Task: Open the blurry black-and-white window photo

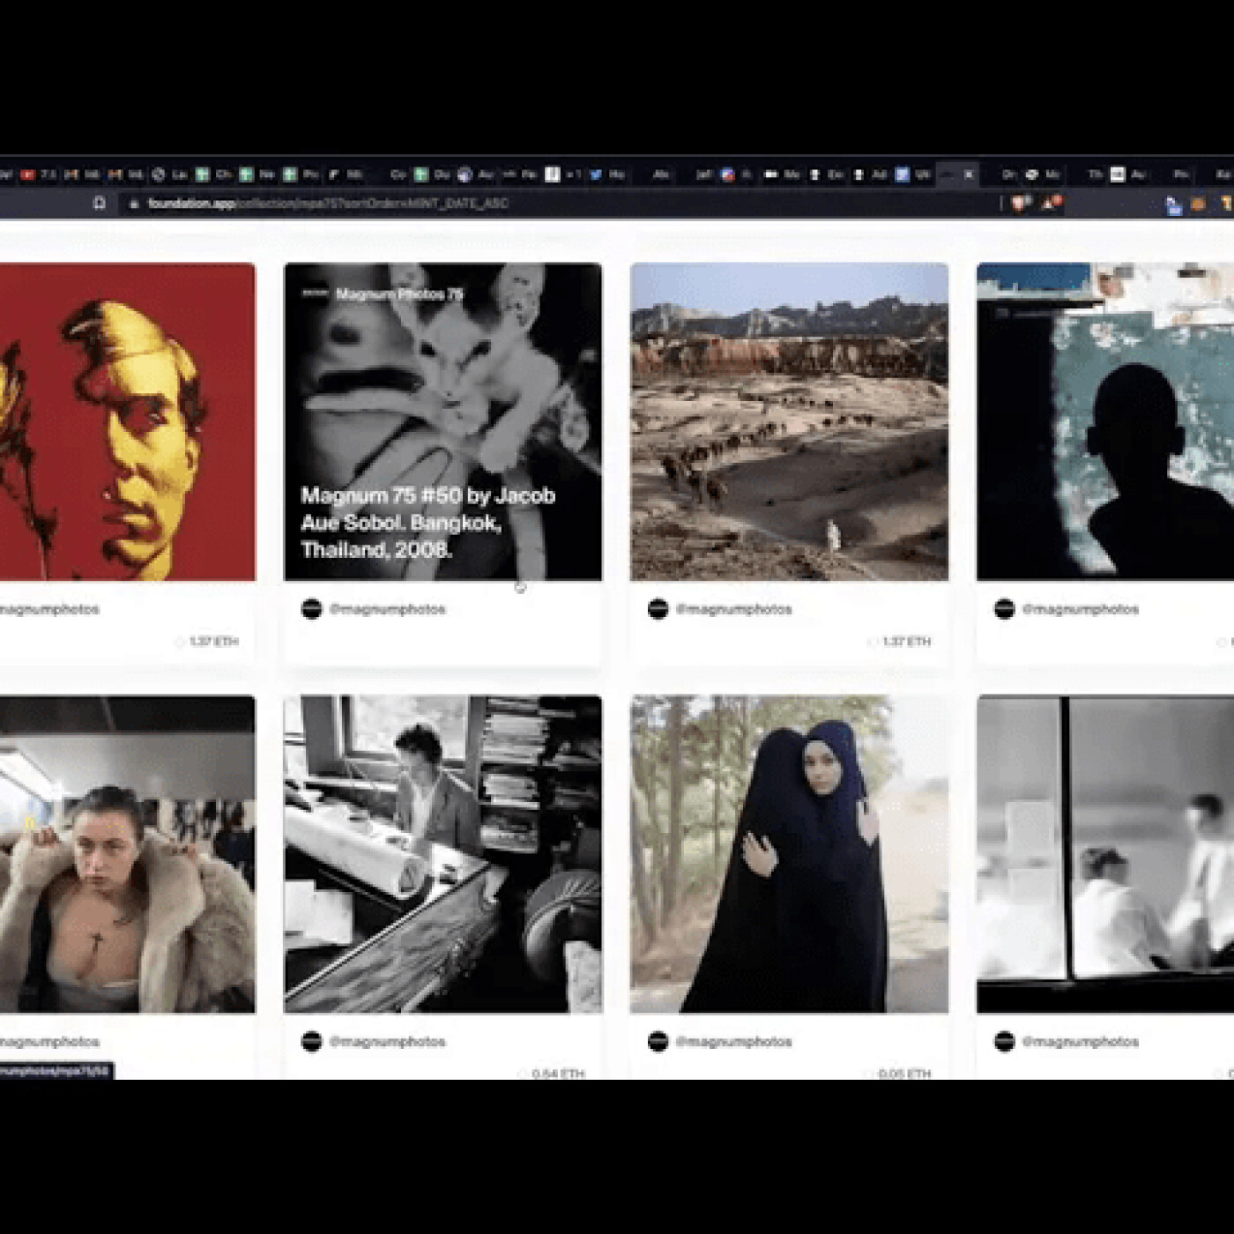Action: click(1105, 854)
